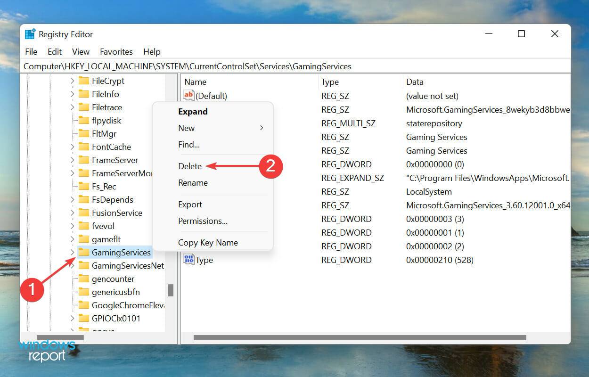
Task: Click the DWORD icon beside Type
Action: tap(188, 260)
